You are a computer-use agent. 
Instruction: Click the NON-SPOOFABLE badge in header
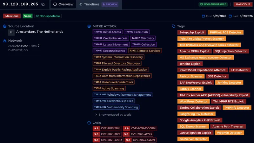click(213, 4)
